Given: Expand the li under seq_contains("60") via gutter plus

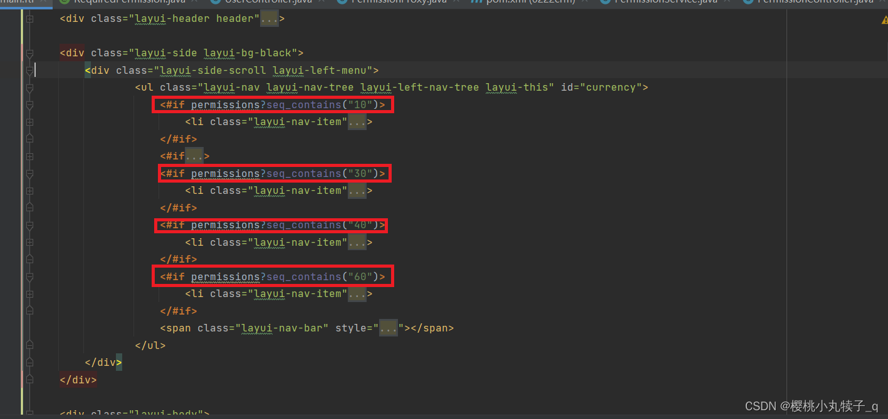Looking at the screenshot, I should coord(29,295).
